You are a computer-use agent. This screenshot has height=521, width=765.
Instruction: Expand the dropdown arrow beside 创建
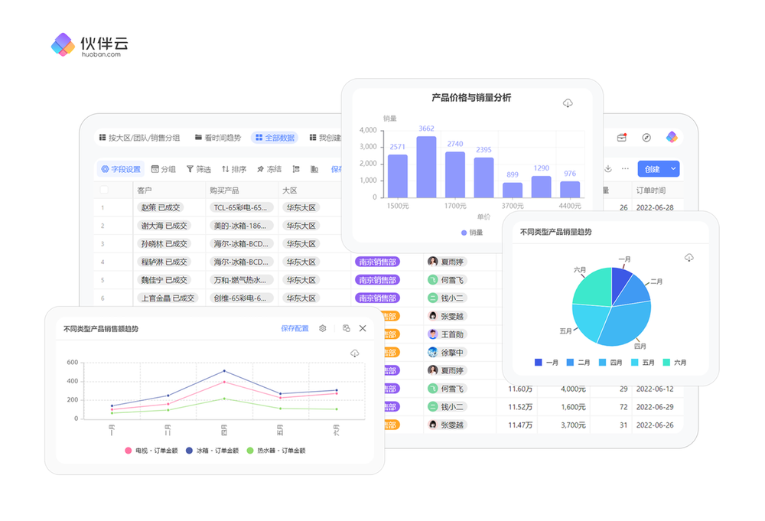tap(673, 169)
